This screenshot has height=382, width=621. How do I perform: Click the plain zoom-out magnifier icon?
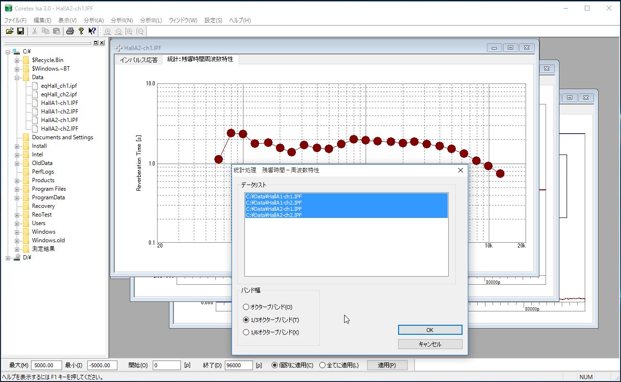[118, 32]
